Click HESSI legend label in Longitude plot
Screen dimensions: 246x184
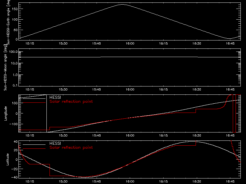click(55, 97)
